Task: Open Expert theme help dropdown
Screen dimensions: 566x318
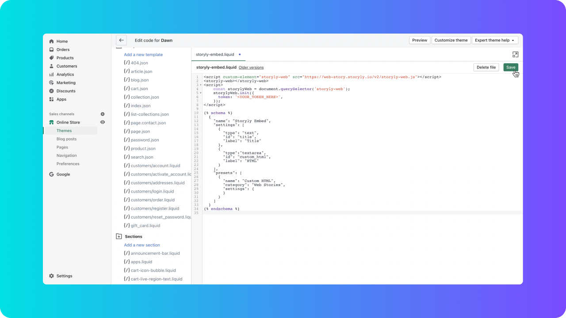Action: coord(495,40)
